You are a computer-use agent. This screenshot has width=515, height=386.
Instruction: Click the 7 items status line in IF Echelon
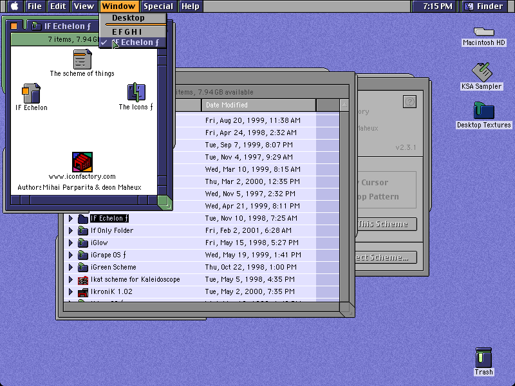pyautogui.click(x=73, y=39)
